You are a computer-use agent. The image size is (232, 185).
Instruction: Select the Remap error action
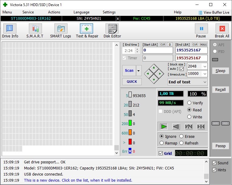click(162, 143)
